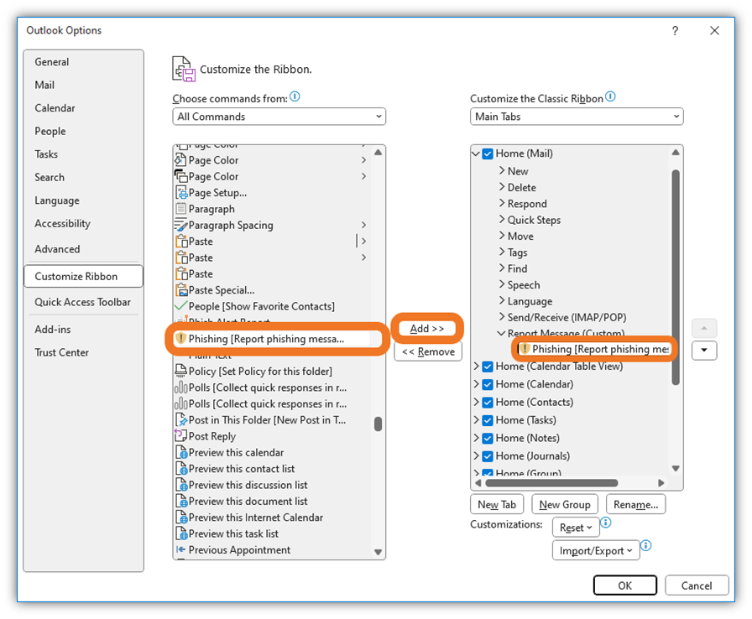The image size is (752, 619).
Task: Click the Add >> button
Action: [427, 328]
